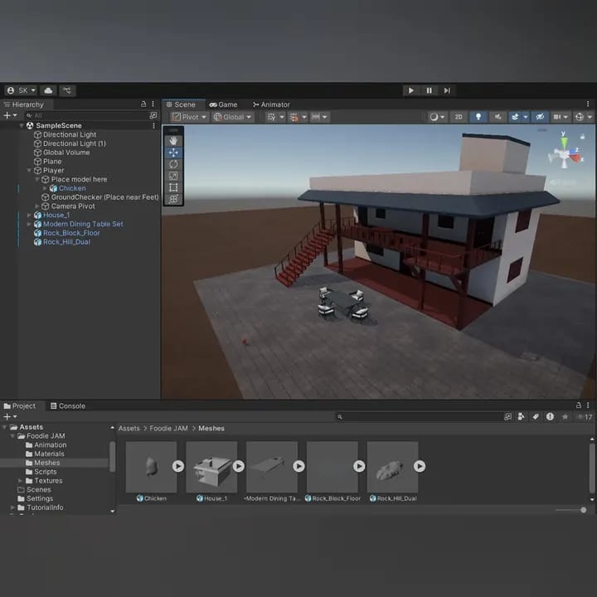Toggle scene audio
The image size is (597, 597).
(498, 117)
